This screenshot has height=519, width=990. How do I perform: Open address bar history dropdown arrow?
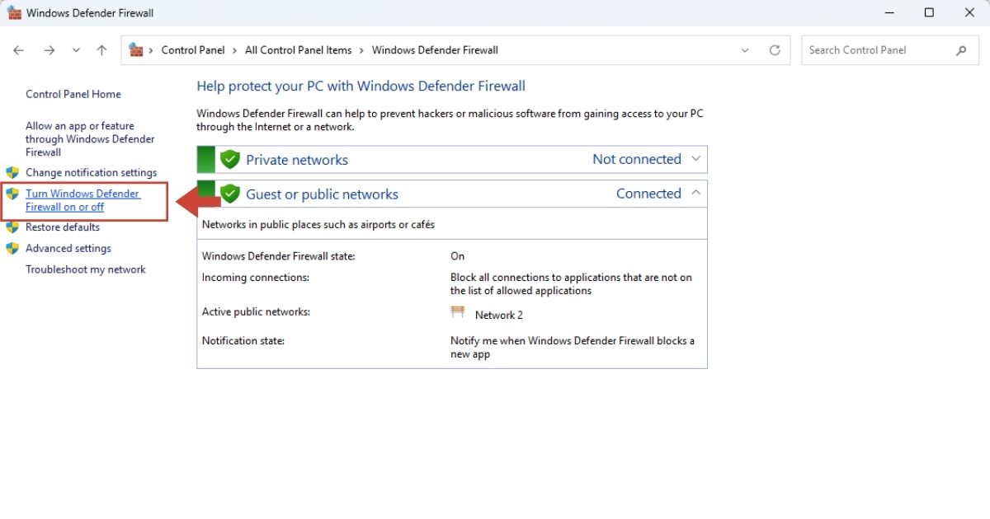point(745,50)
